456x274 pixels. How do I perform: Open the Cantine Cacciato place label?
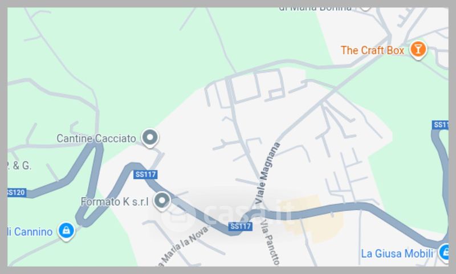coord(96,138)
